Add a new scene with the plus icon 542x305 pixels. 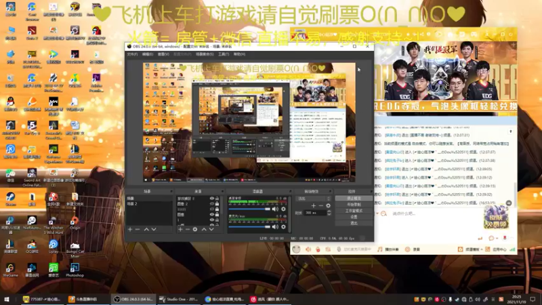pyautogui.click(x=130, y=229)
